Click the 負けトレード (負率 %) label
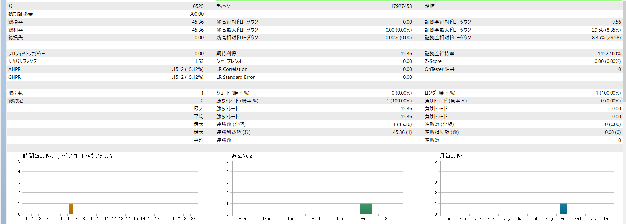 point(445,101)
